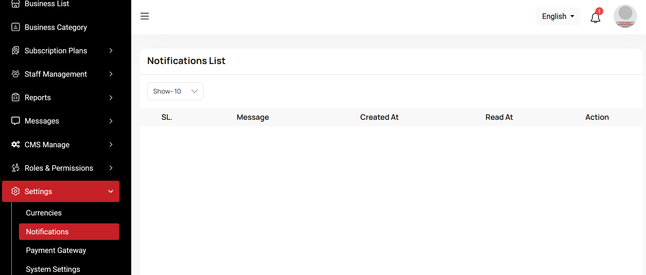This screenshot has height=275, width=646.
Task: Click the user profile avatar
Action: coord(625,16)
